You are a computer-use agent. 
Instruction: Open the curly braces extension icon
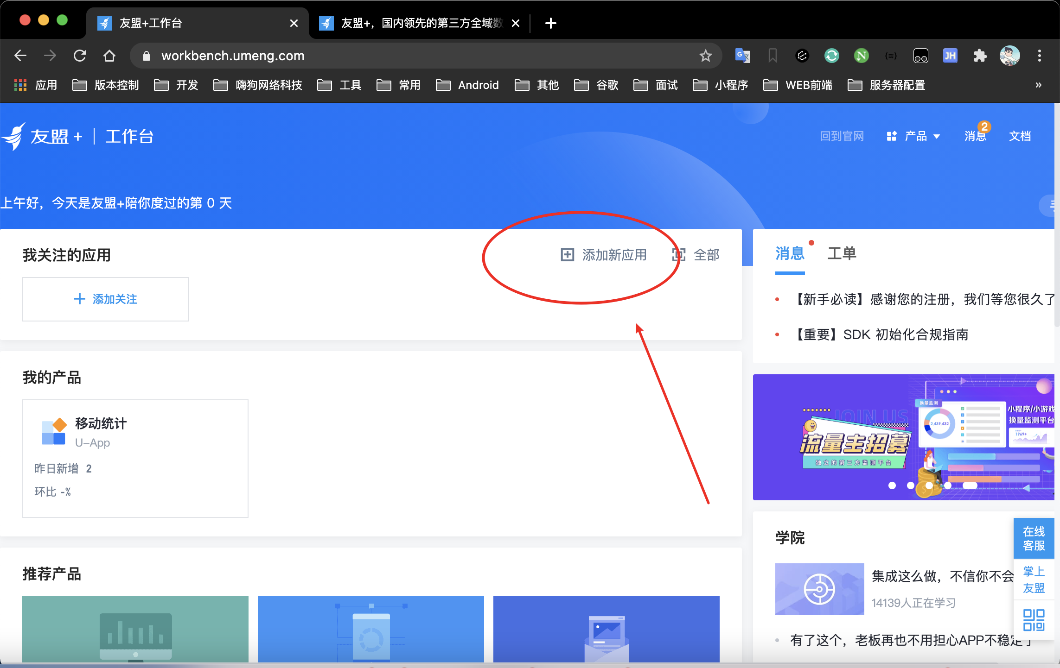pyautogui.click(x=891, y=56)
